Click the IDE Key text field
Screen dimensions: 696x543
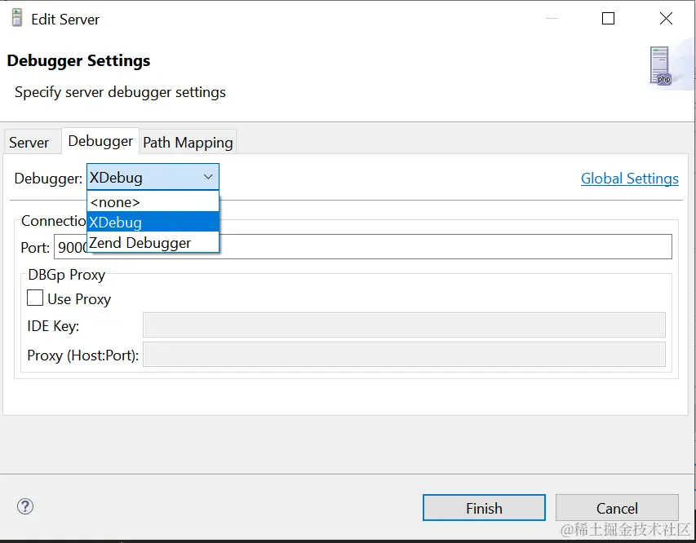(x=404, y=325)
